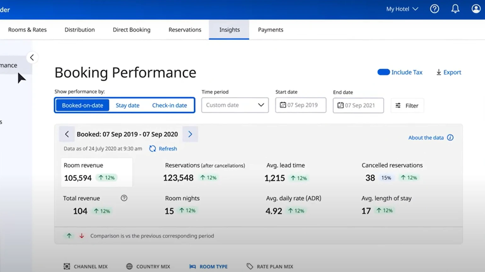The width and height of the screenshot is (485, 272).
Task: Expand the Time period dropdown
Action: tap(235, 105)
